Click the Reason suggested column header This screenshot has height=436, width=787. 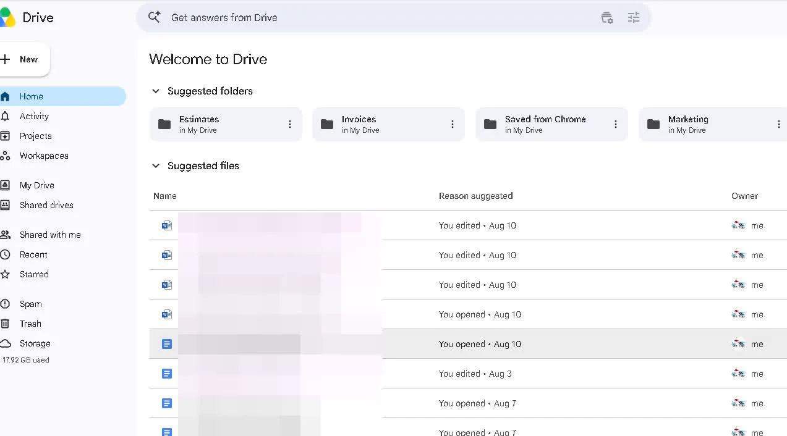click(x=476, y=196)
